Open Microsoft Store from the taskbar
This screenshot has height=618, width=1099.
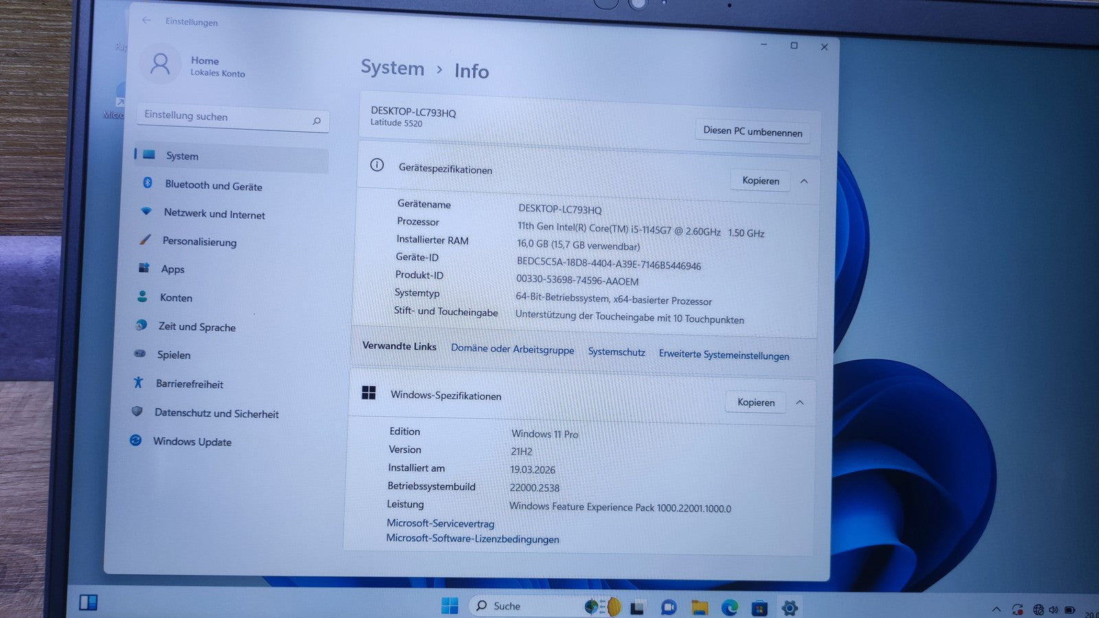click(759, 608)
